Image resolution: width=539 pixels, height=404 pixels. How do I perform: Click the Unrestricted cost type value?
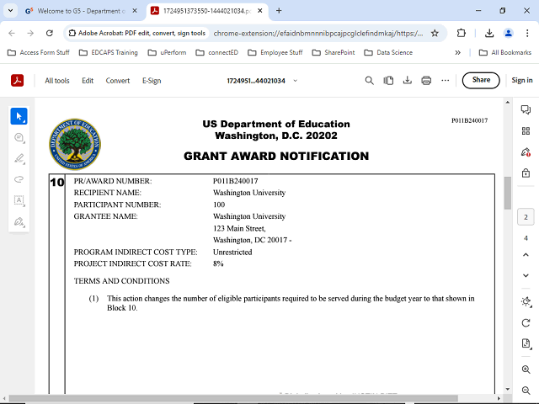(232, 252)
